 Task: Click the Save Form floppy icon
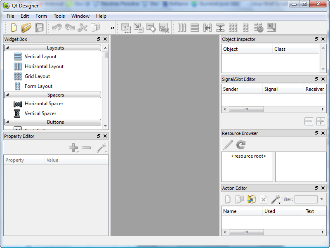39,28
